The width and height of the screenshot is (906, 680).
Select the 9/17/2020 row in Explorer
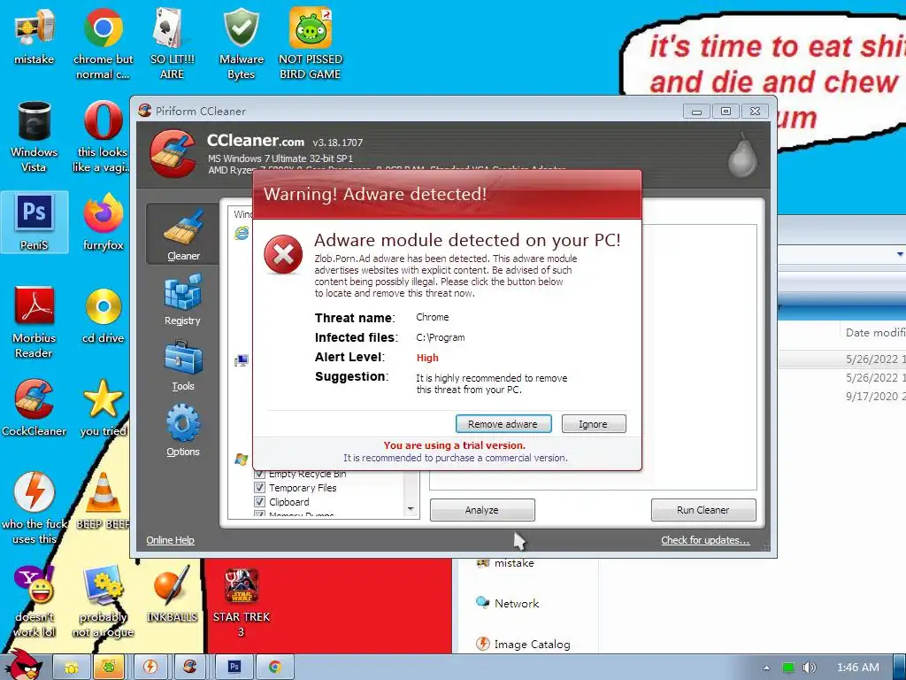(842, 396)
